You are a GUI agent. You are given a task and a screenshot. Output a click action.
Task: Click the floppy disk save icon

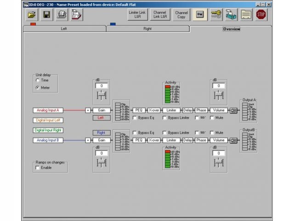tap(47, 15)
